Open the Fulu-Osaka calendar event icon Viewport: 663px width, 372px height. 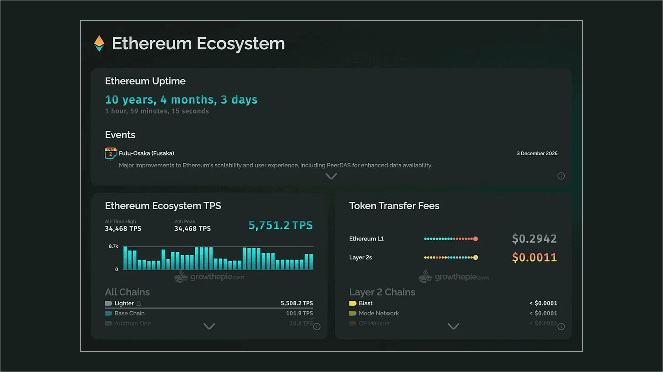coord(110,153)
